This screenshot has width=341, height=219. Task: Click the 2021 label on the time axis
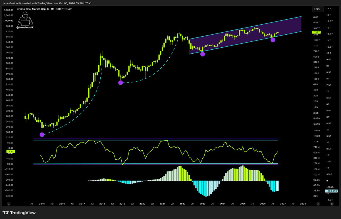163,204
